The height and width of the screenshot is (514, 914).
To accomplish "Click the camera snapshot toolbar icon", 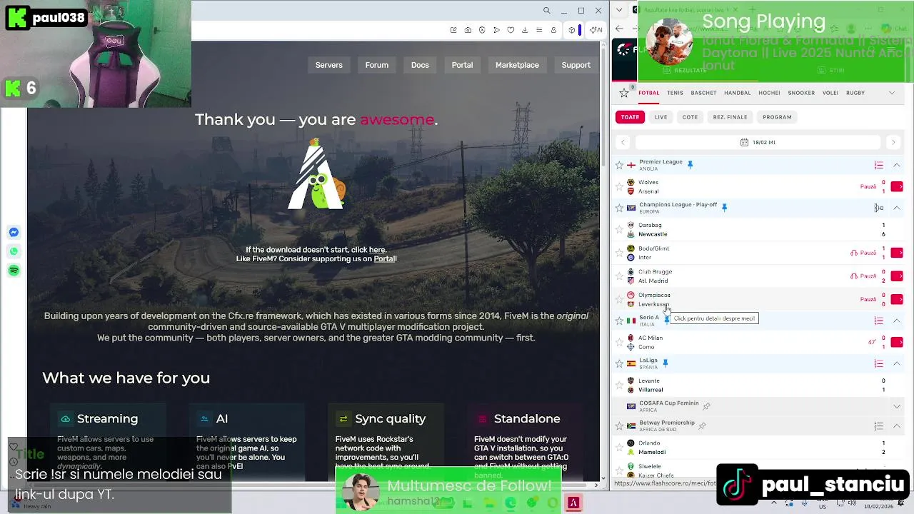I will point(468,30).
